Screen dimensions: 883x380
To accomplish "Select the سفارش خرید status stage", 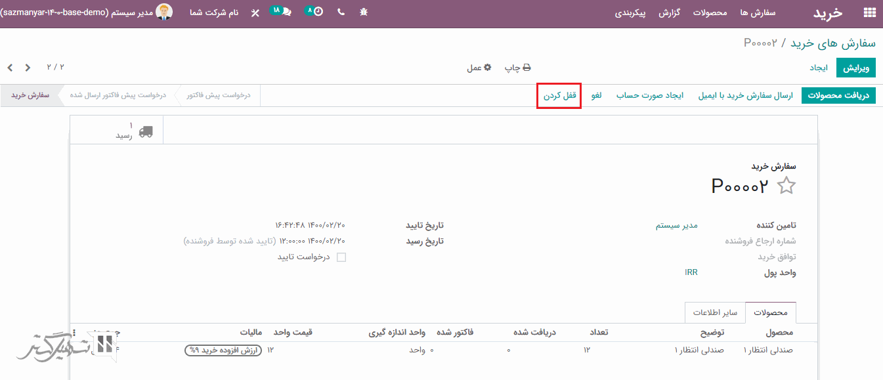I will [x=30, y=95].
